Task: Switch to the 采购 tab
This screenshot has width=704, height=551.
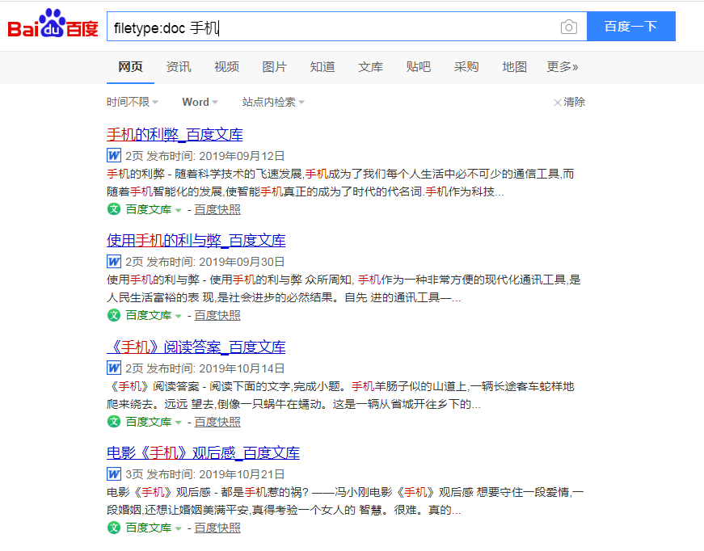Action: click(x=466, y=67)
